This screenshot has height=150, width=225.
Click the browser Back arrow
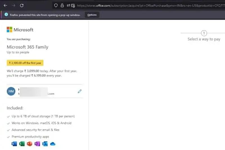[5, 5]
